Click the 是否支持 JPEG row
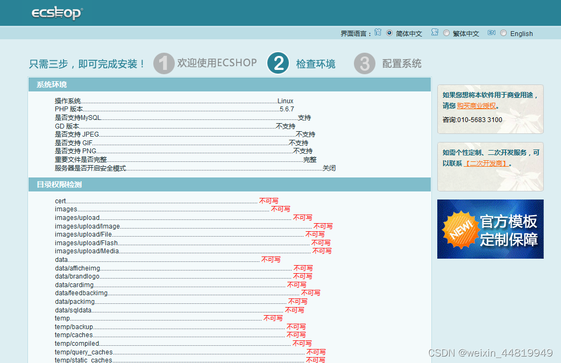This screenshot has height=363, width=561. (x=185, y=134)
